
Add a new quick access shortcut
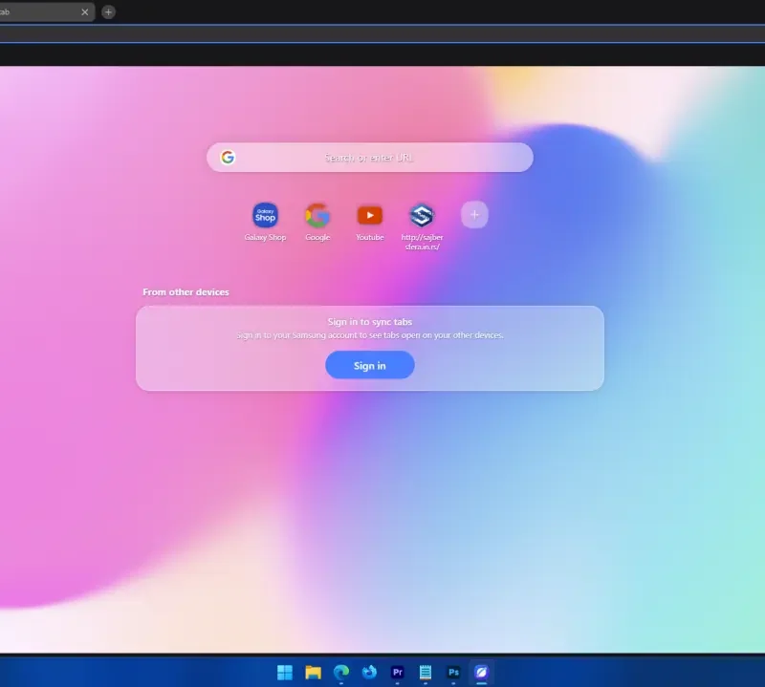pyautogui.click(x=474, y=215)
